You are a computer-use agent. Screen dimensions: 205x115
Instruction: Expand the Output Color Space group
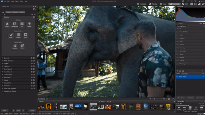point(2,91)
